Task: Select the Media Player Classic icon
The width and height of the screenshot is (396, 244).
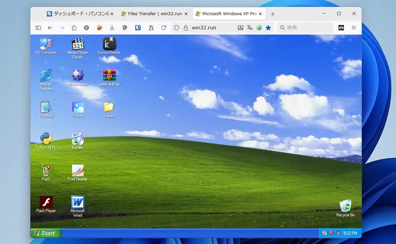Action: 78,44
